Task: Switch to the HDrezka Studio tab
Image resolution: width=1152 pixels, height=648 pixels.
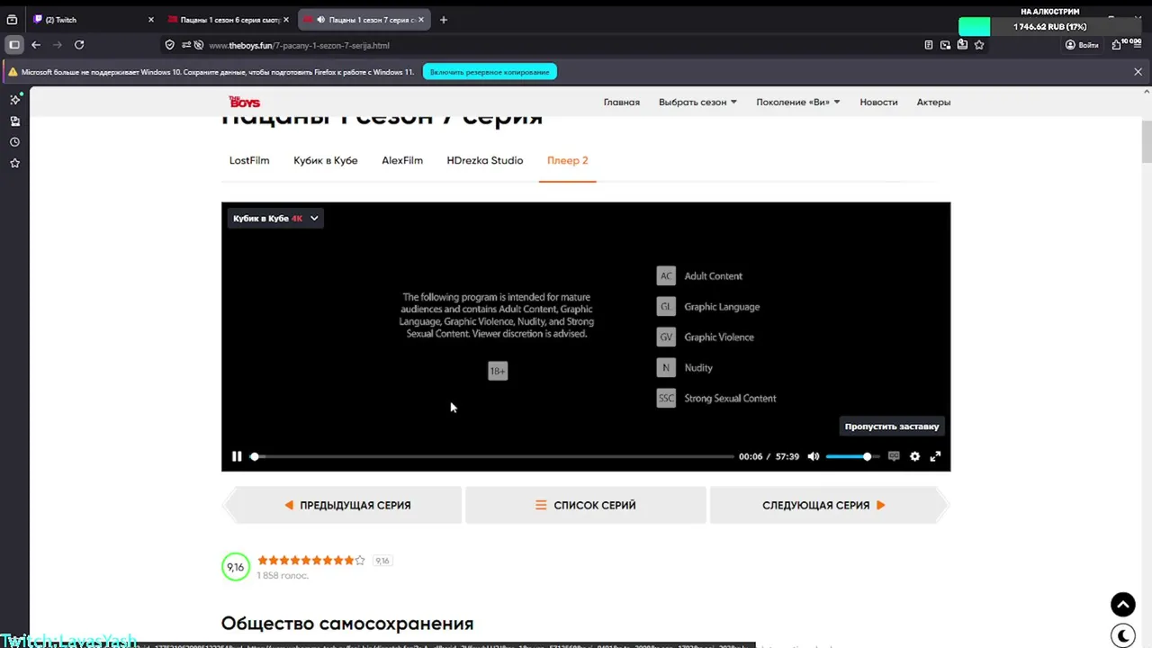Action: point(485,160)
